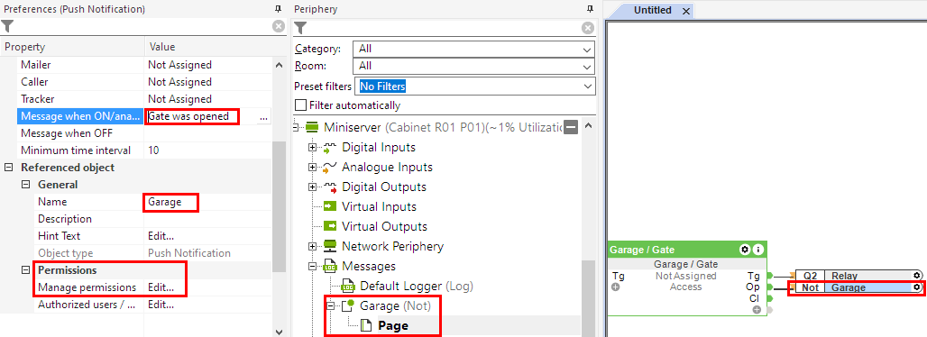Pin the Preferences panel
Viewport: 927px width, 337px height.
pyautogui.click(x=278, y=9)
